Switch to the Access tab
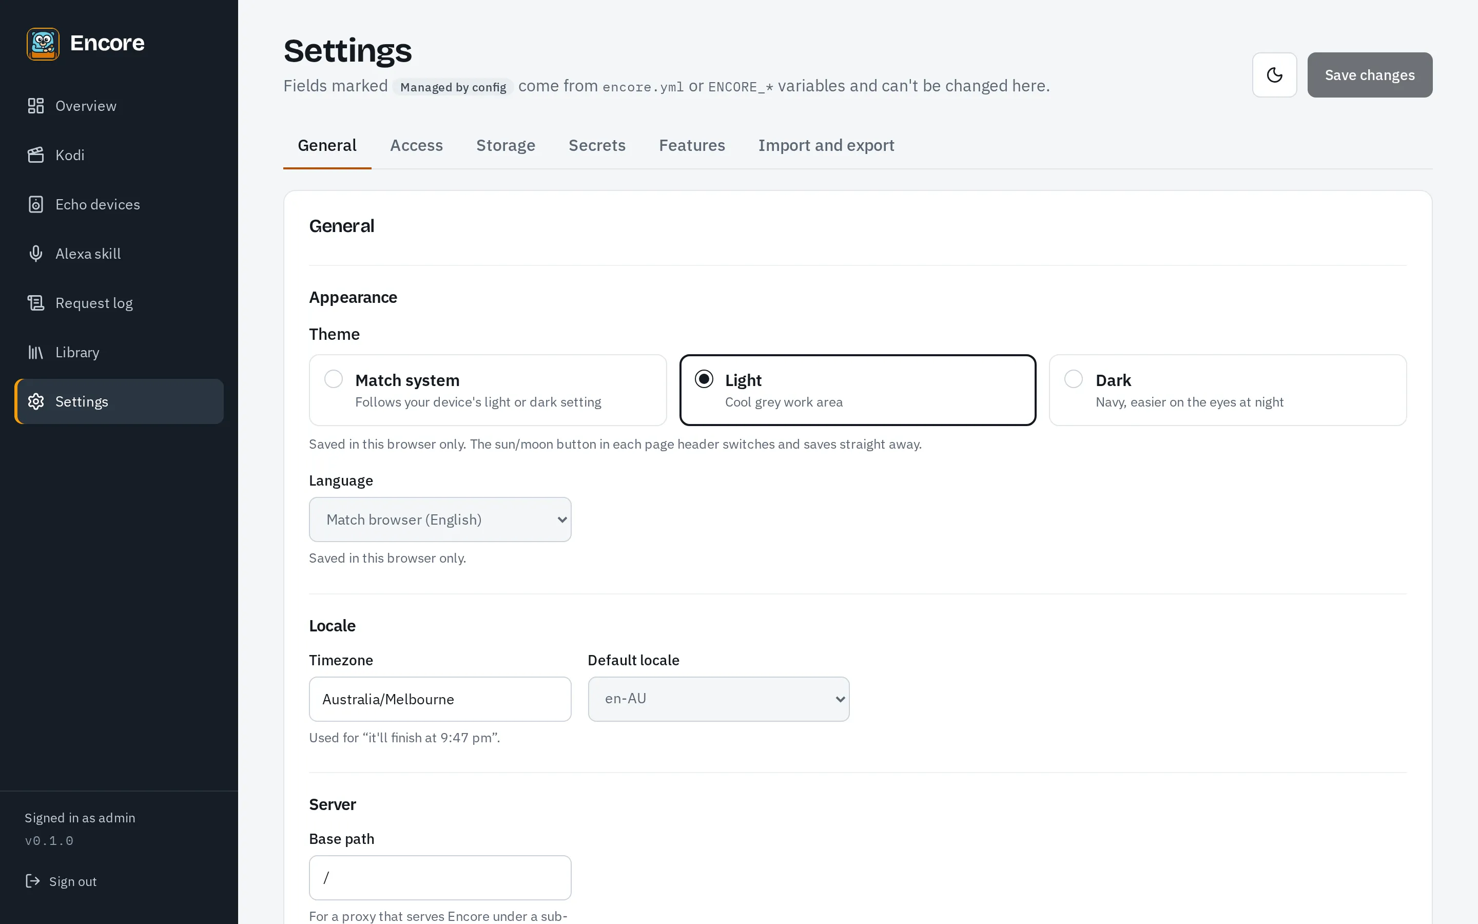The height and width of the screenshot is (924, 1478). [x=417, y=145]
